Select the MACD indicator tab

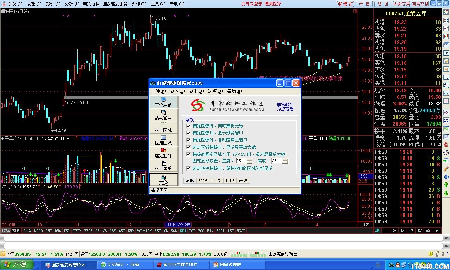coord(38,231)
